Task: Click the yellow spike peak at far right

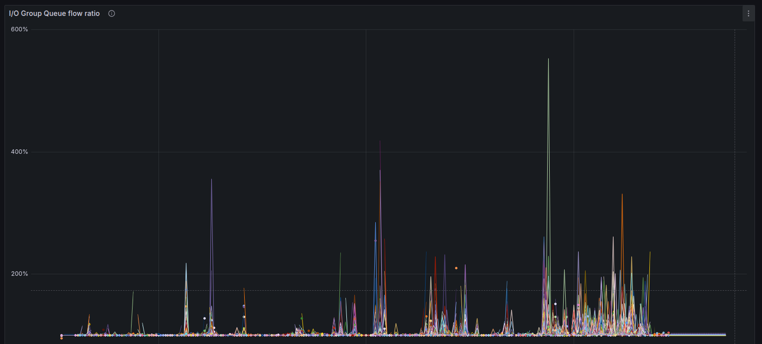Action: (650, 252)
